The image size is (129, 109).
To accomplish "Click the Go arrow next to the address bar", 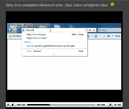I will click(90, 30).
